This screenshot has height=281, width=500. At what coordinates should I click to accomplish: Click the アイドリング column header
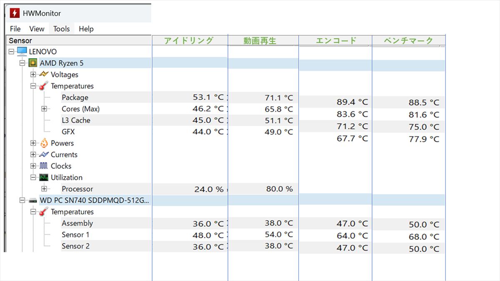(189, 40)
